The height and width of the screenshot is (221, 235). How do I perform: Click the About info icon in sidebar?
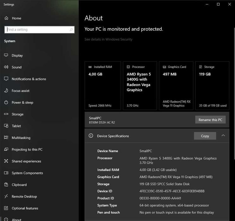(6, 219)
